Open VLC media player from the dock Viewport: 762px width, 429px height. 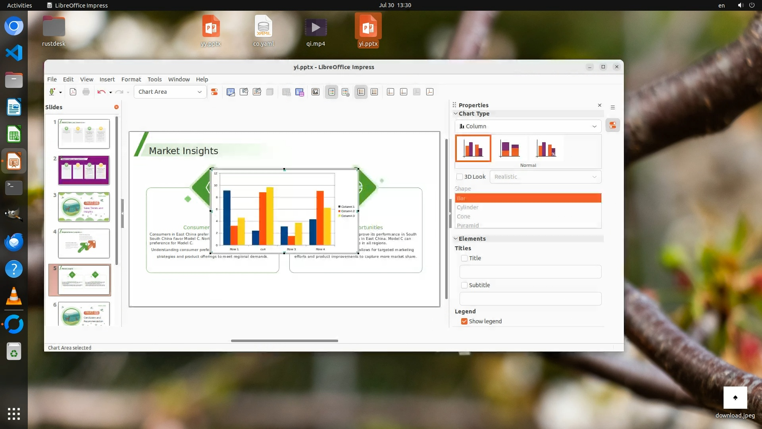click(x=14, y=296)
